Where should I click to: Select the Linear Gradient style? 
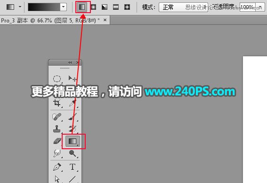click(x=82, y=7)
